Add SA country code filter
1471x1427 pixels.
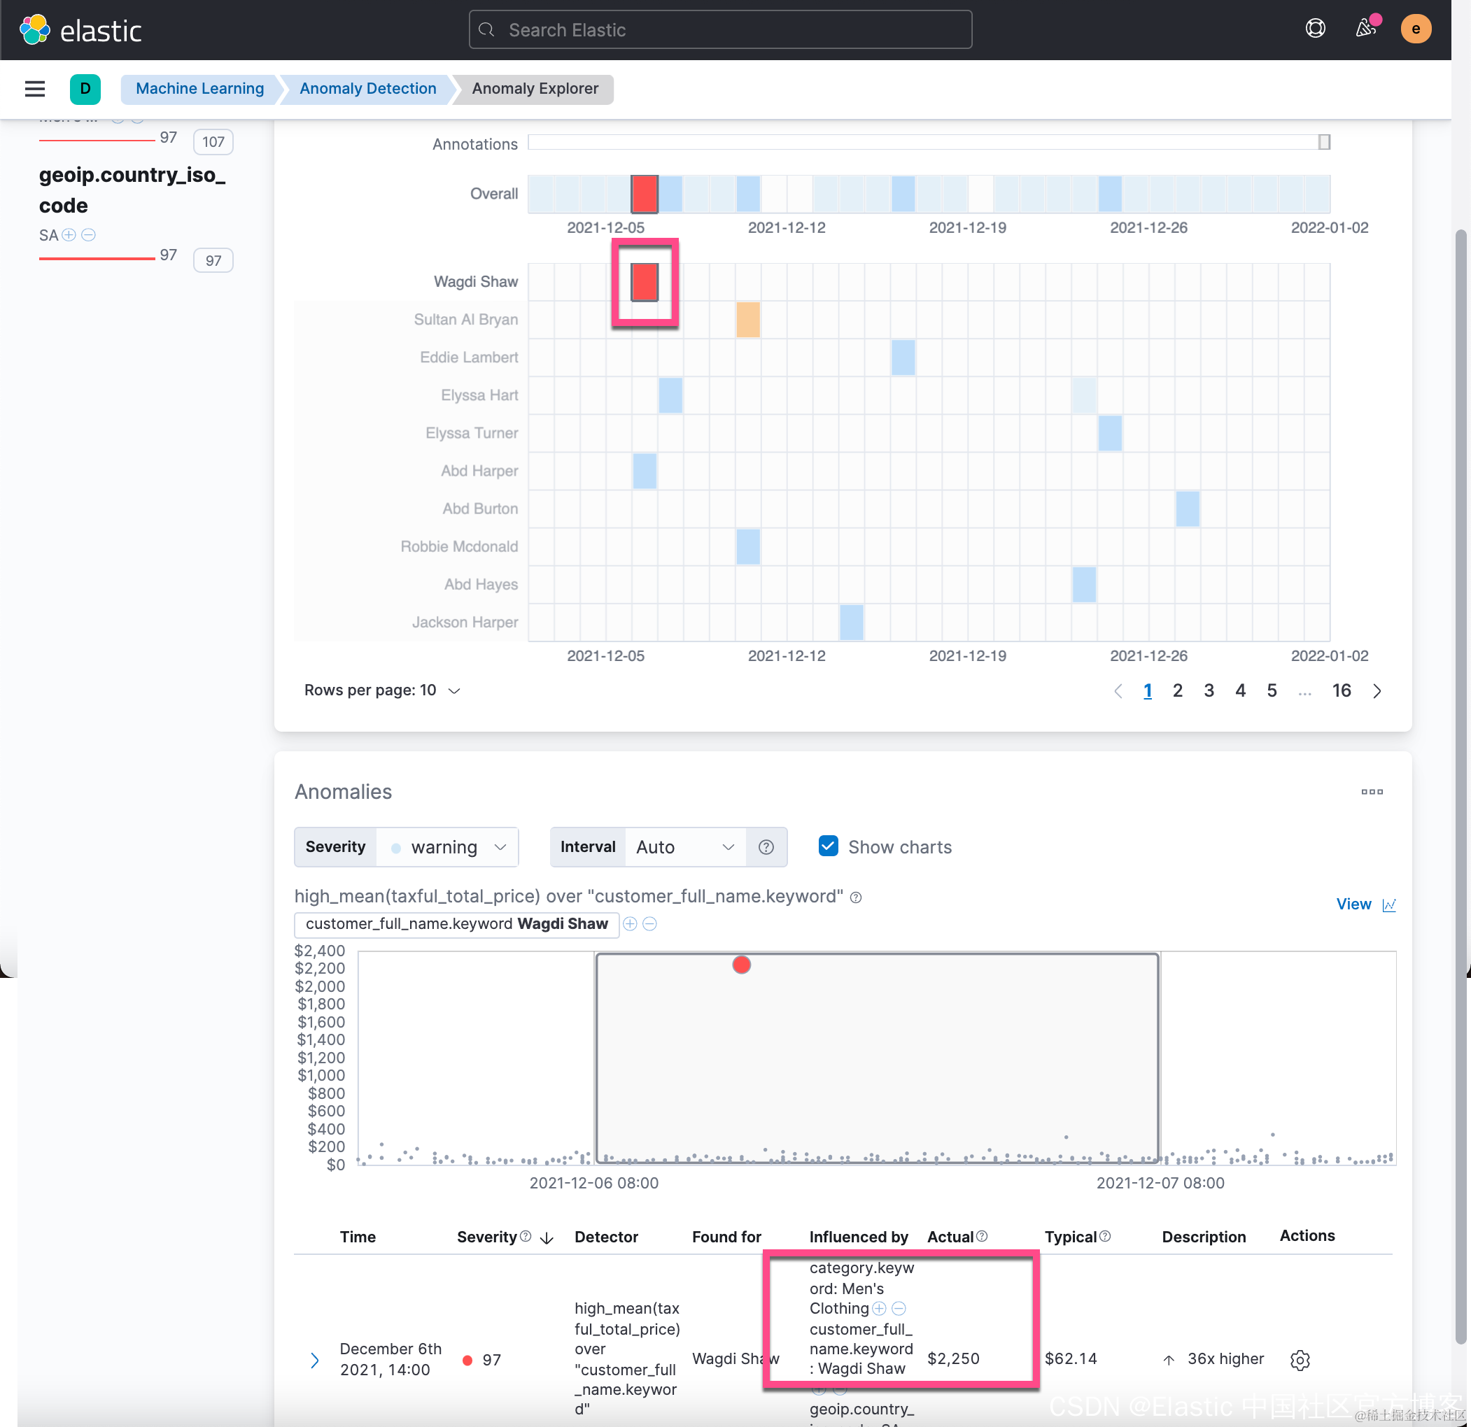[69, 235]
